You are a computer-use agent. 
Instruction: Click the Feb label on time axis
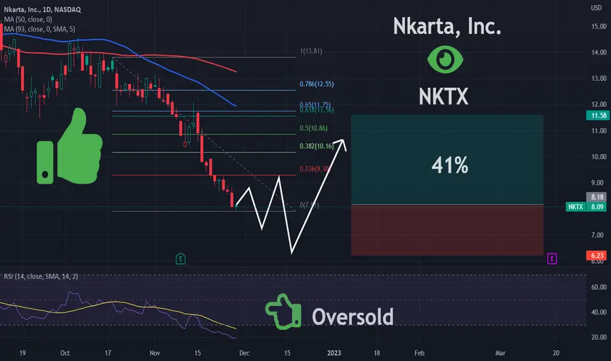(x=420, y=353)
